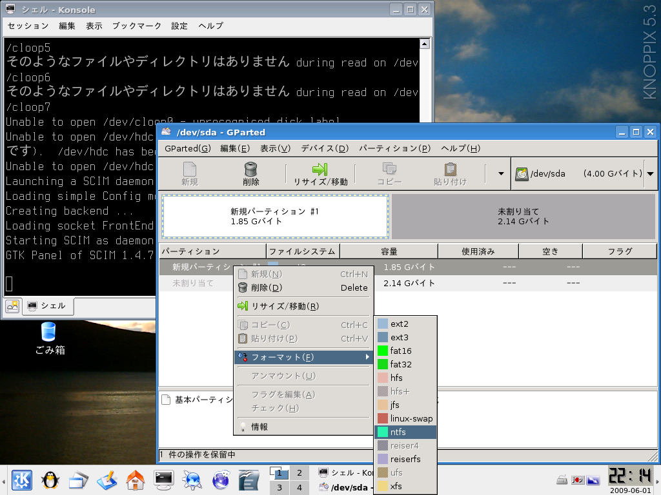The height and width of the screenshot is (495, 661).
Task: Open the KDE K menu launcher
Action: [x=22, y=480]
